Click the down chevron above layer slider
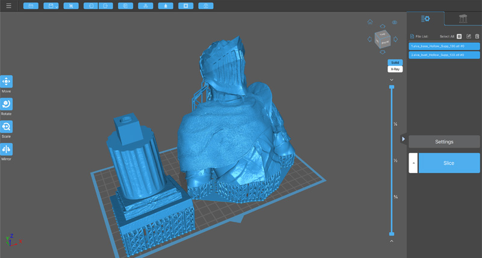This screenshot has height=258, width=482. (x=392, y=80)
